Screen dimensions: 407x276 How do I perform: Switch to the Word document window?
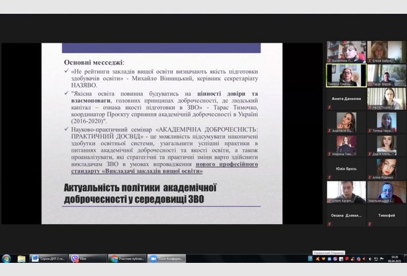point(48,258)
